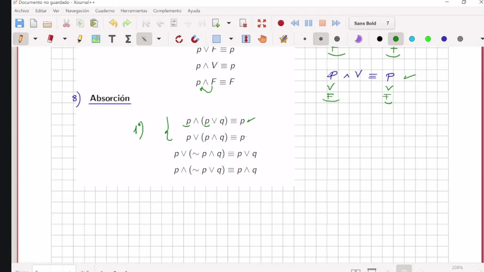
Task: Go to the next page
Action: [x=188, y=23]
